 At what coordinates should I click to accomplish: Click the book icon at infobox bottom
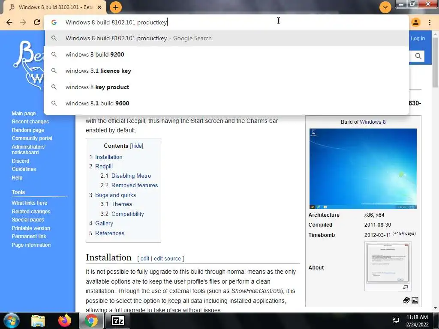click(x=406, y=300)
